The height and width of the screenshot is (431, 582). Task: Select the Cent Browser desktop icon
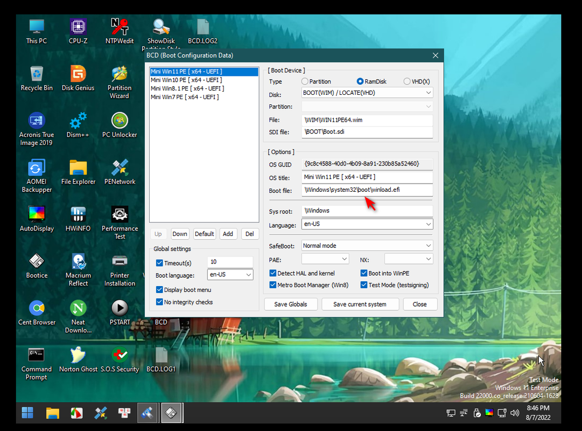[x=37, y=312]
